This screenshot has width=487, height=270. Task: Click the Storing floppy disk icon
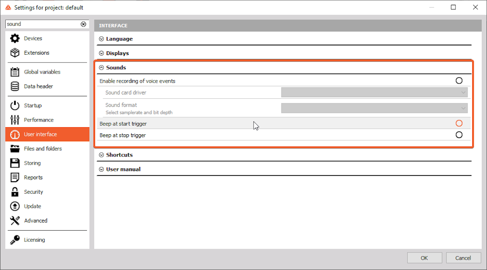coord(15,163)
